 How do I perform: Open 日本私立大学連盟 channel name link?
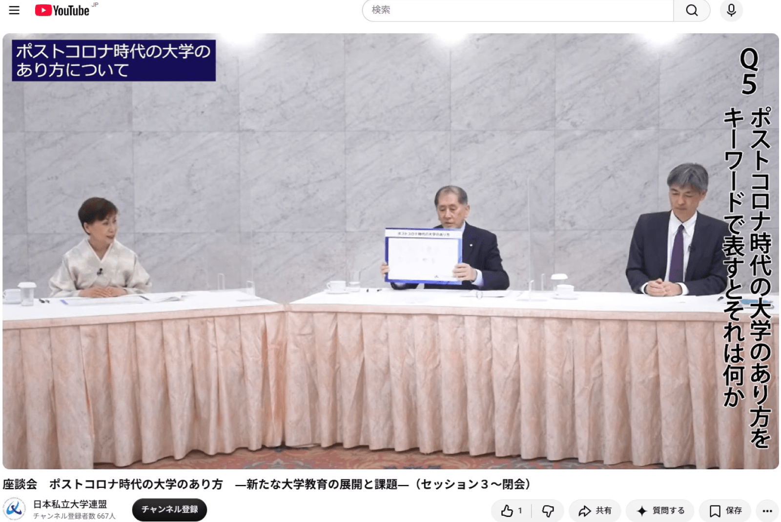point(70,504)
